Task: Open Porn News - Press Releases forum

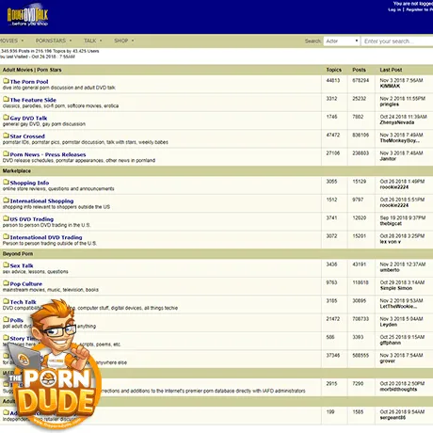Action: pyautogui.click(x=48, y=154)
